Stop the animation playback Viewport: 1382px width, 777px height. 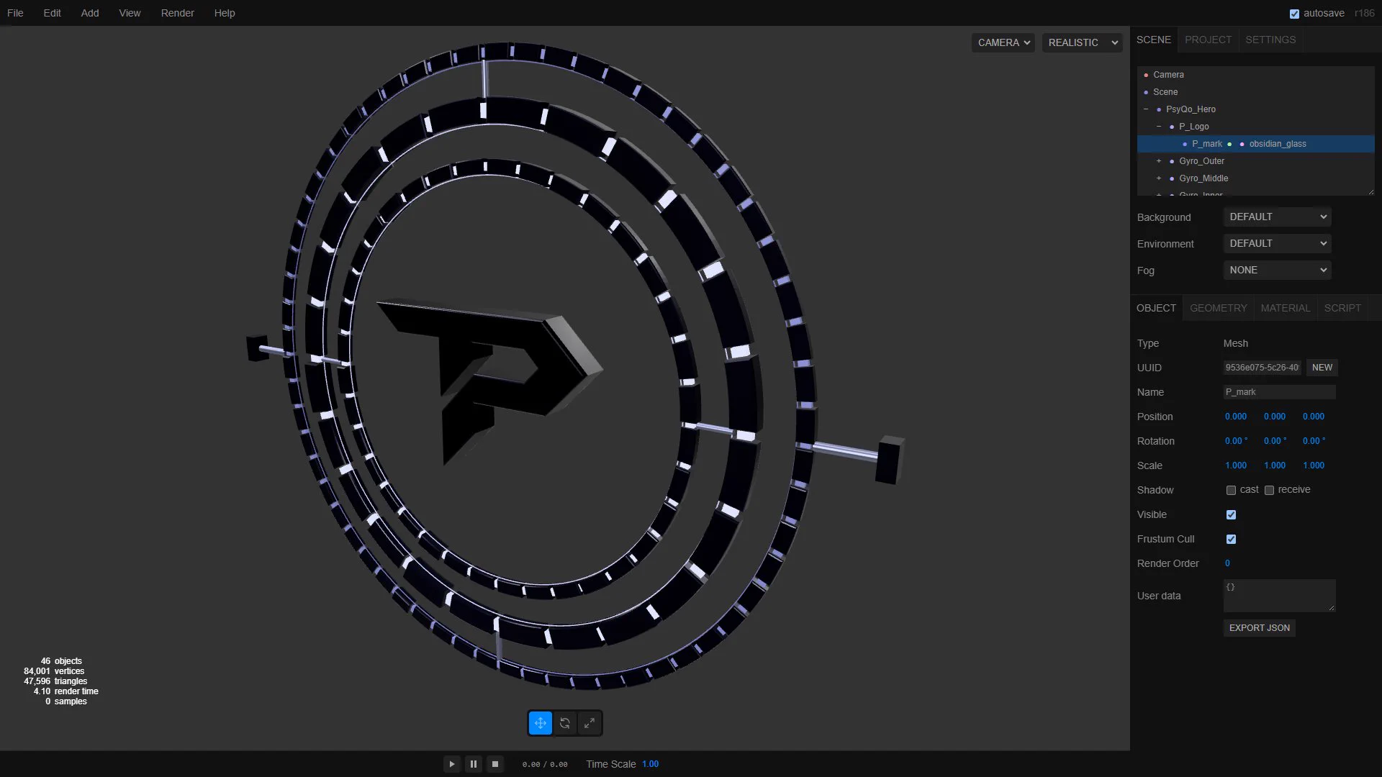(x=495, y=764)
